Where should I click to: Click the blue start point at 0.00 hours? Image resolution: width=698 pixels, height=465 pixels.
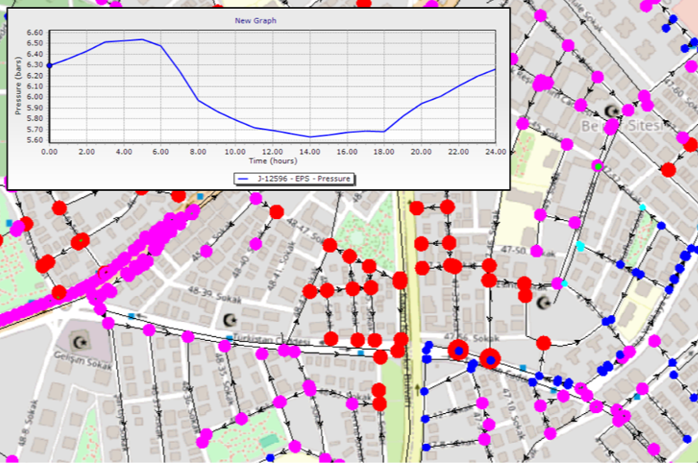(x=50, y=65)
